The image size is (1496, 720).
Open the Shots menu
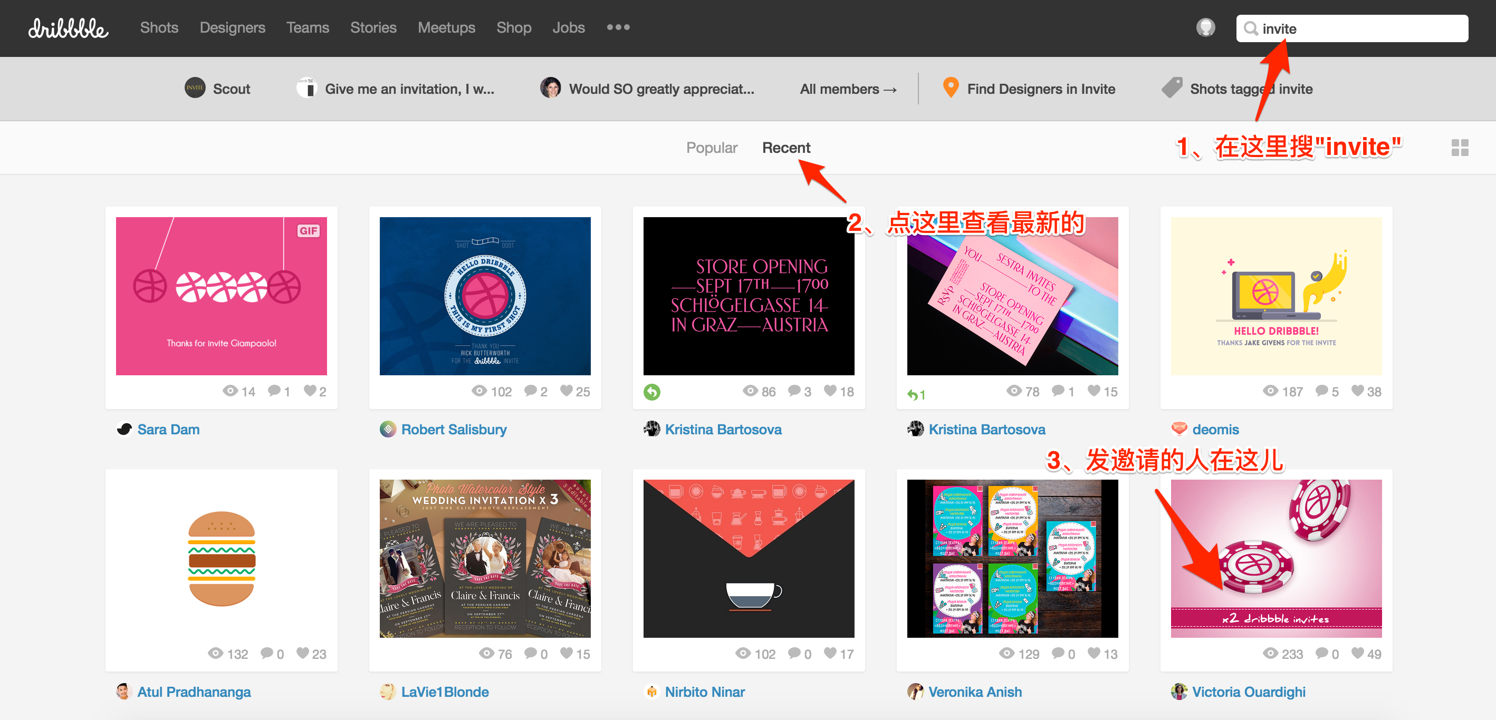tap(159, 27)
